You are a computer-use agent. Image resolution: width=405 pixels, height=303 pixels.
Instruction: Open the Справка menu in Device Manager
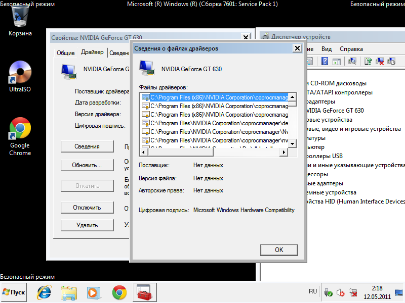click(x=351, y=49)
